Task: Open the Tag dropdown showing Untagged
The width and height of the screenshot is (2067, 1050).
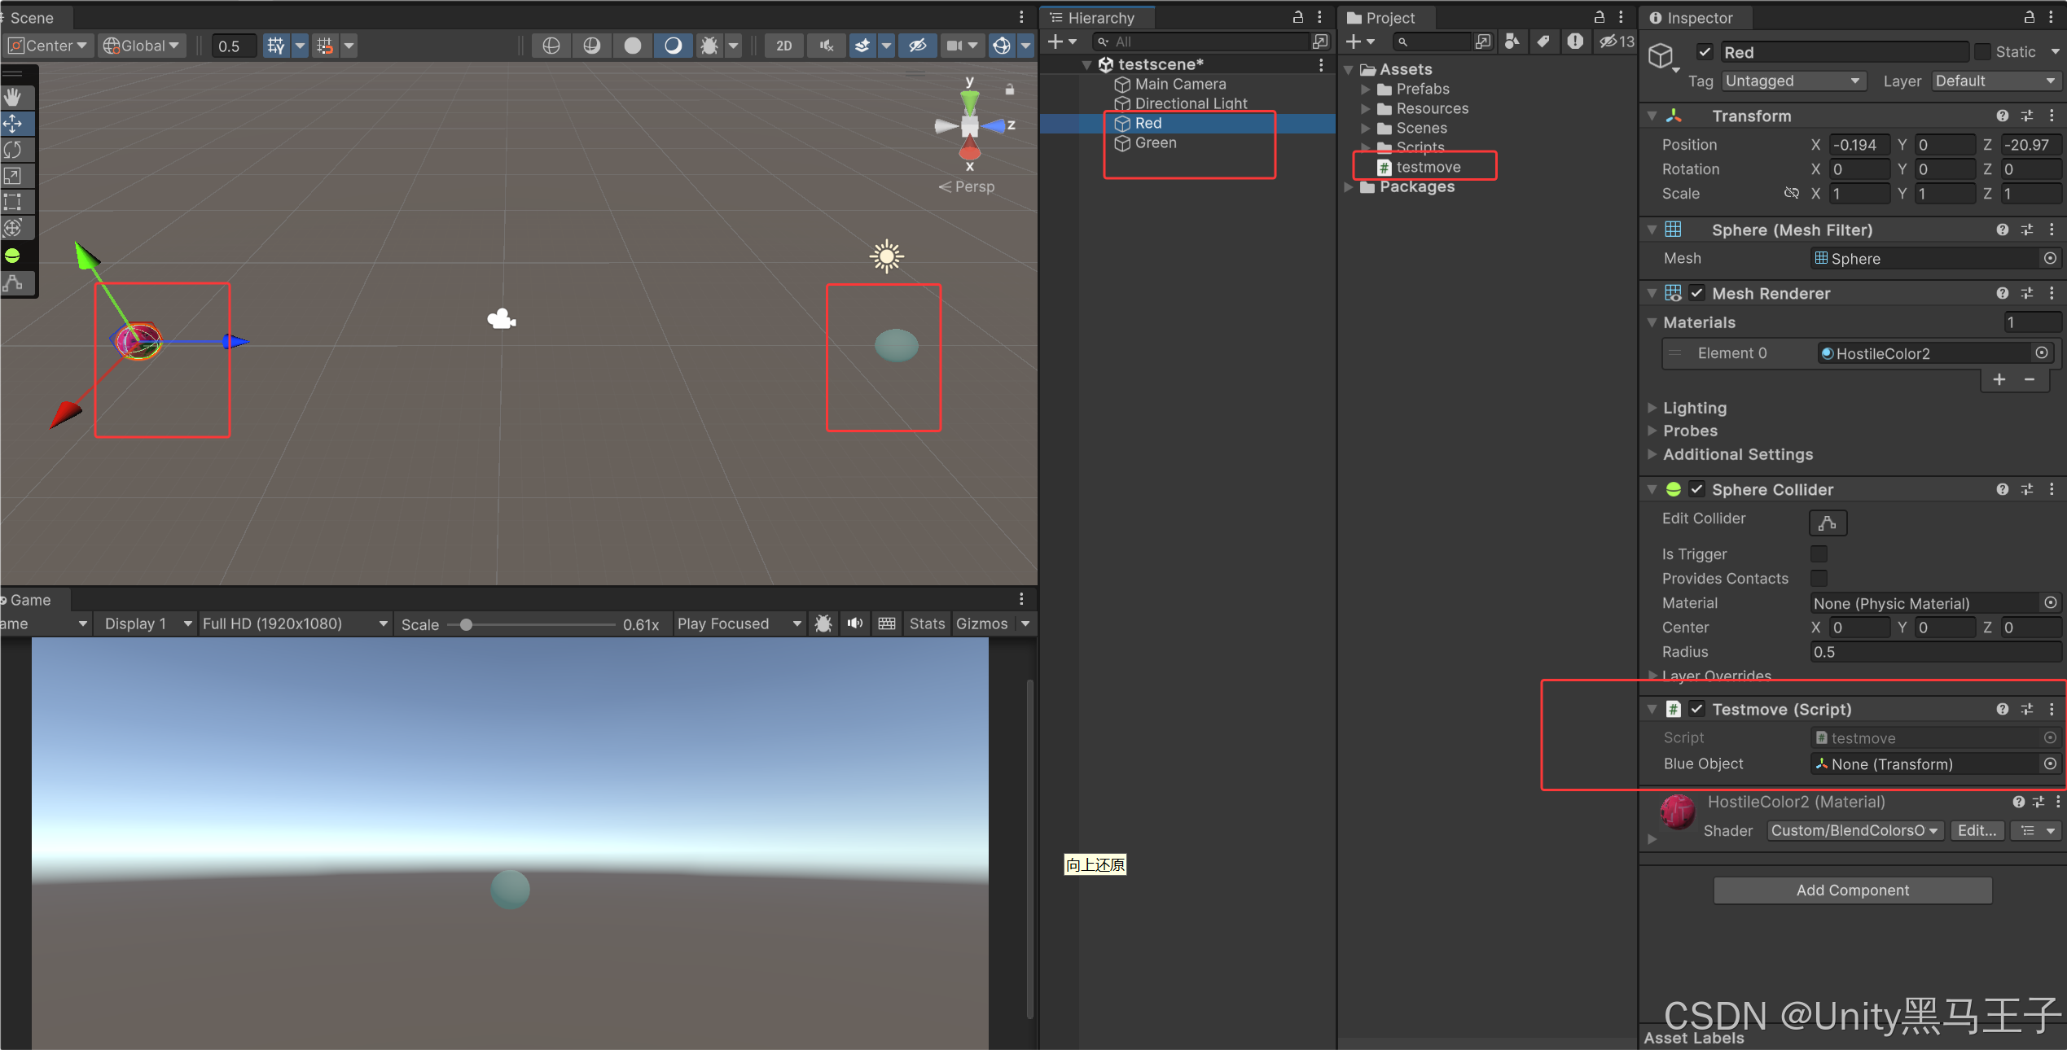Action: pos(1793,81)
